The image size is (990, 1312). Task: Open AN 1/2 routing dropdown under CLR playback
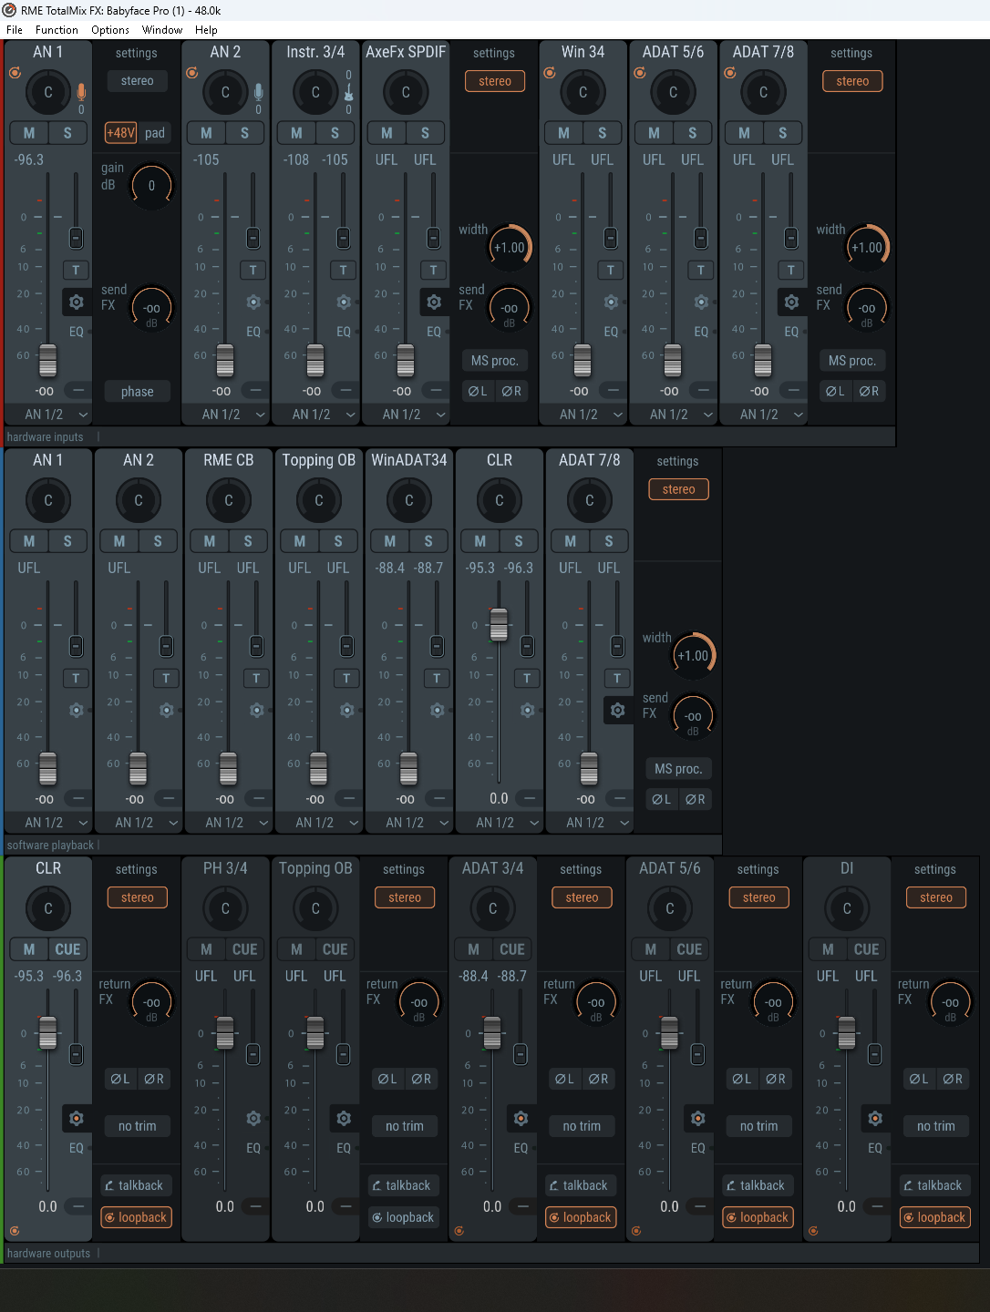point(499,823)
